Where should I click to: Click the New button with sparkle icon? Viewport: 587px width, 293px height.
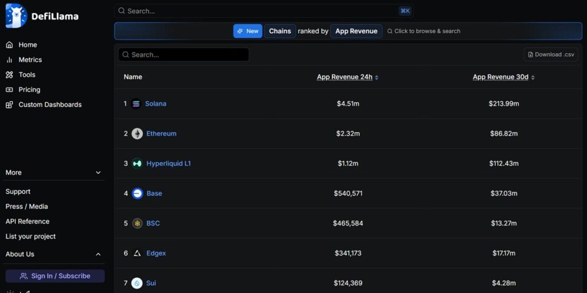click(x=248, y=31)
